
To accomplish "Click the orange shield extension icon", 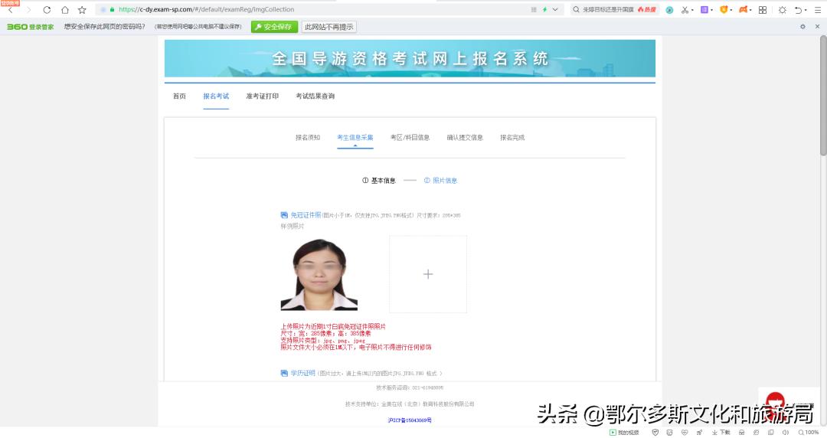I will [x=724, y=9].
